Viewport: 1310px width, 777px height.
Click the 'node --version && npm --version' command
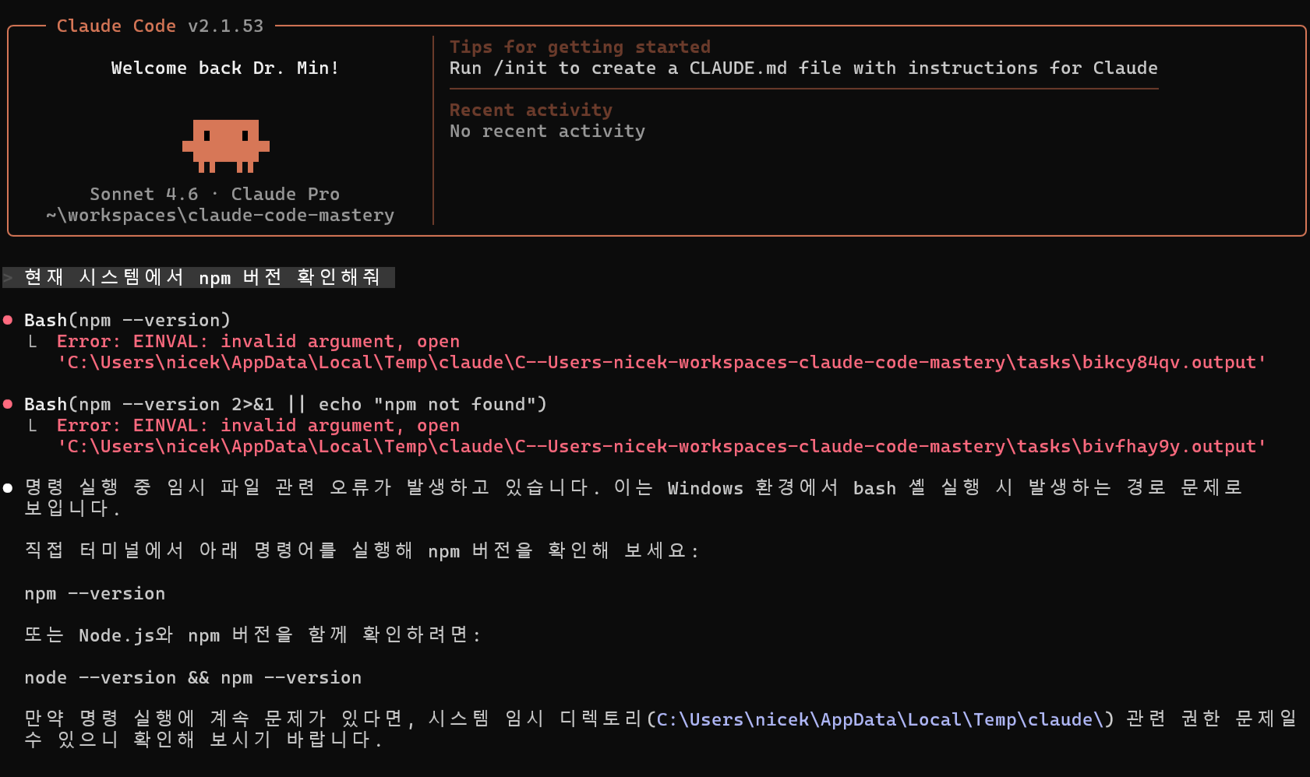(x=193, y=677)
